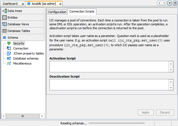This screenshot has height=126, width=178.
Task: Click the Database Views panel icon
Action: coord(4,24)
